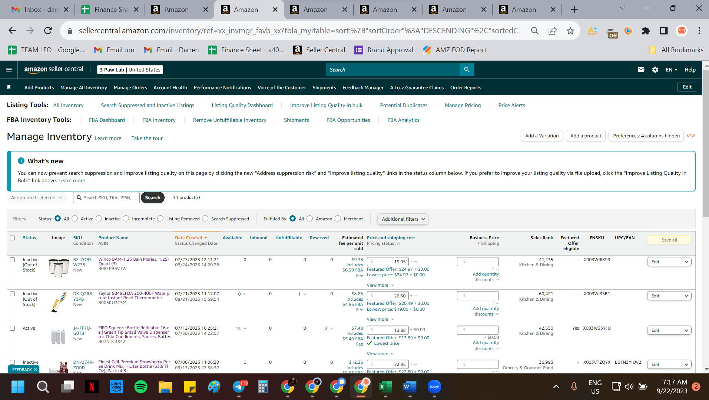Click the search magnifier button in Seller Central

[467, 70]
